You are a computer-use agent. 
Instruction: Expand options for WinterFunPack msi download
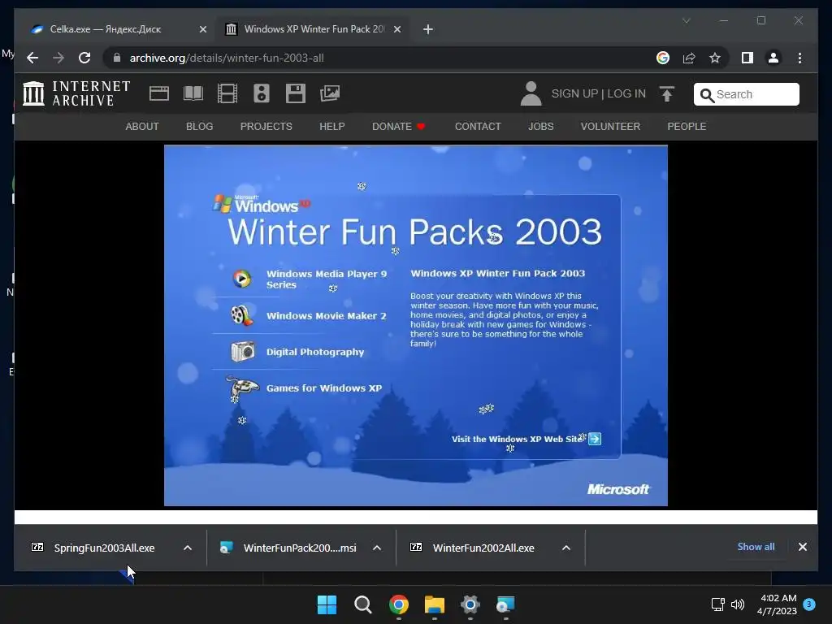pyautogui.click(x=377, y=548)
